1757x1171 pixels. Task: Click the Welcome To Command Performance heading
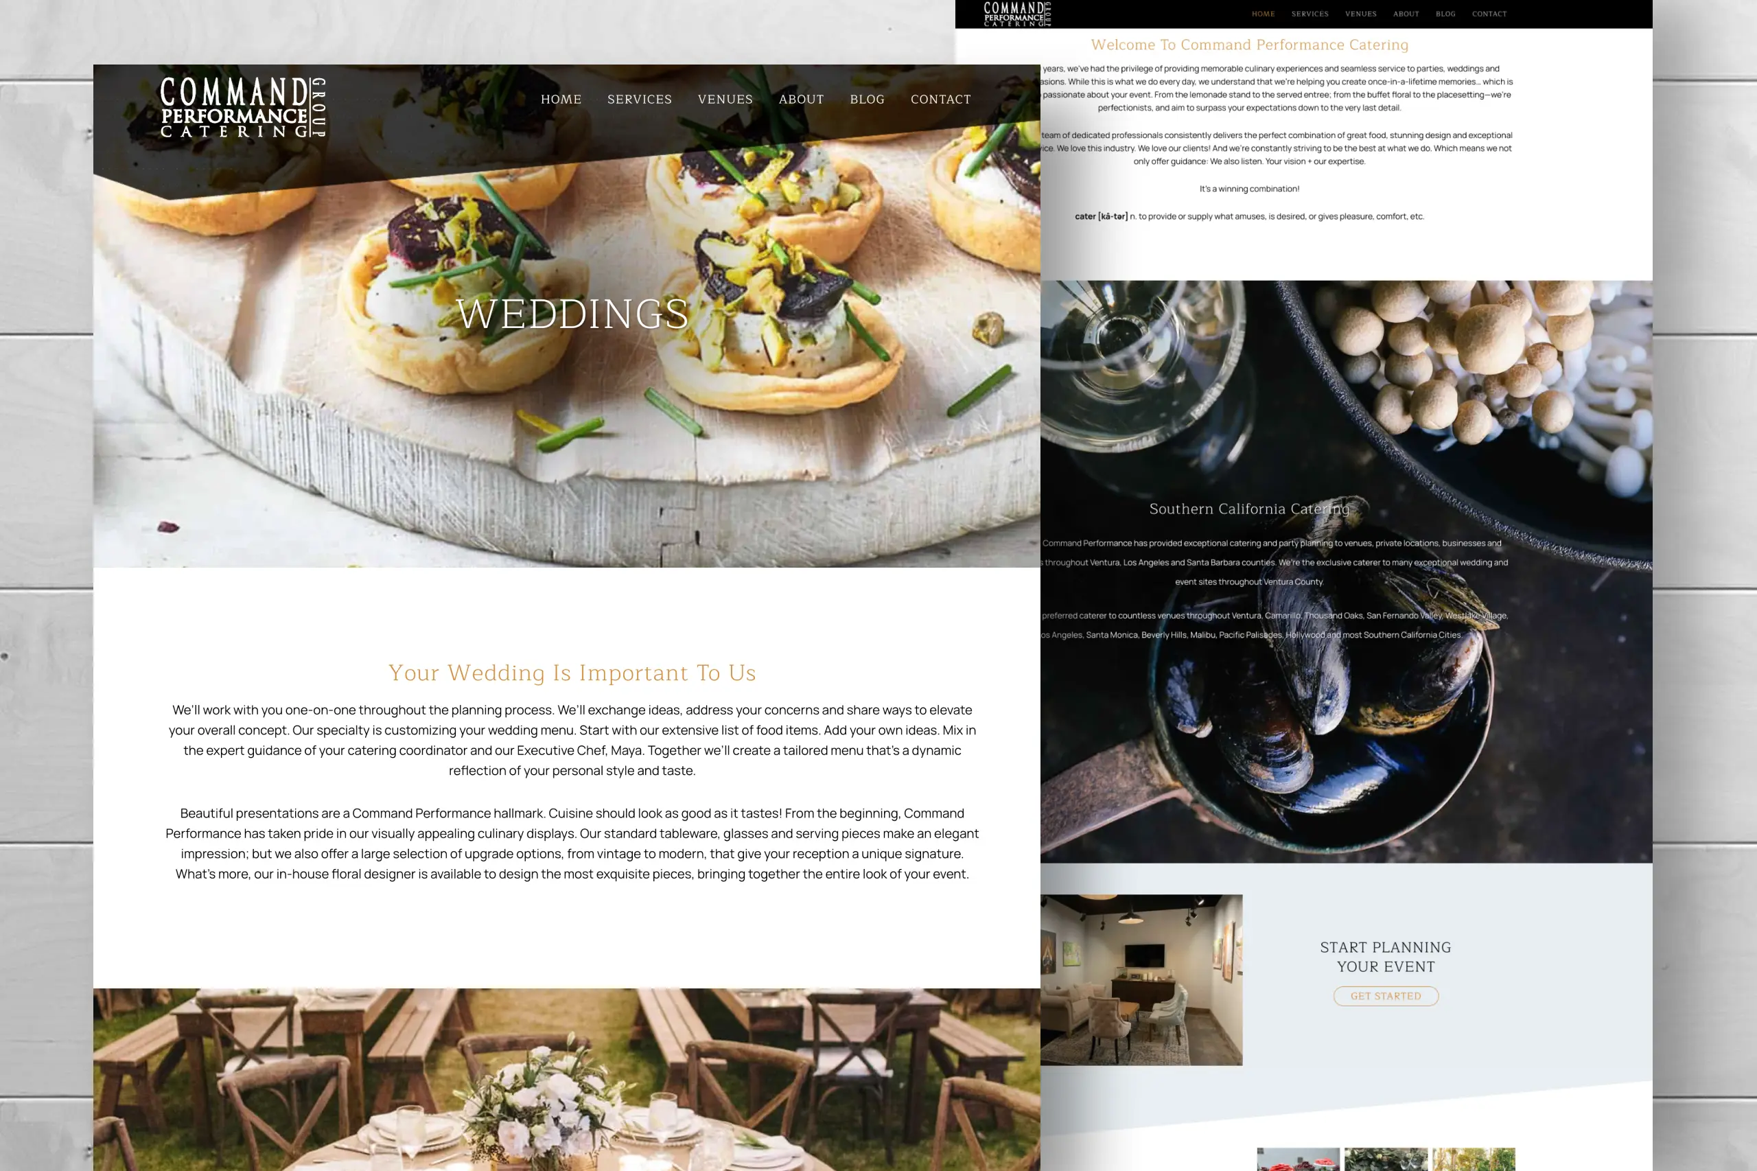tap(1249, 45)
